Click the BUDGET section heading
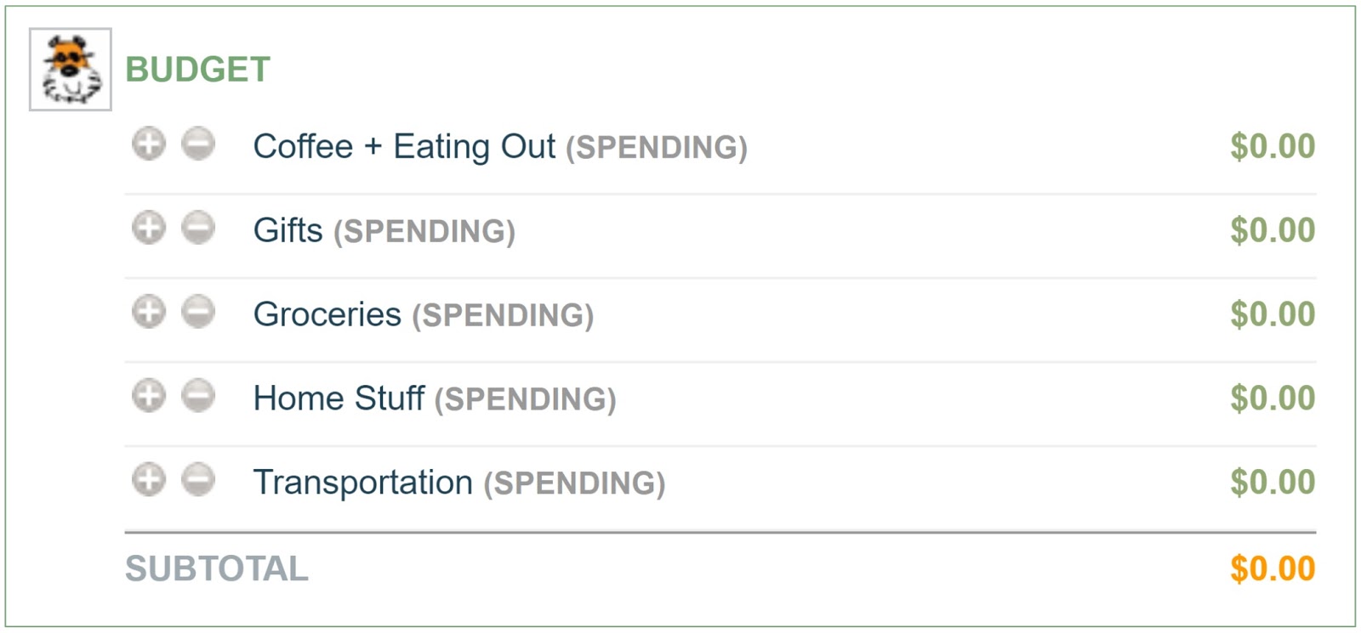Viewport: 1361px width, 633px height. tap(198, 70)
